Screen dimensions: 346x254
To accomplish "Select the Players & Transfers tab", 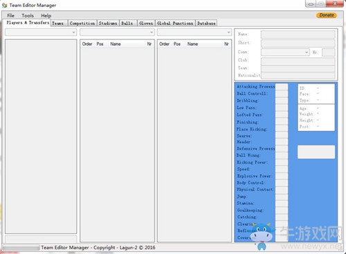I will click(28, 23).
